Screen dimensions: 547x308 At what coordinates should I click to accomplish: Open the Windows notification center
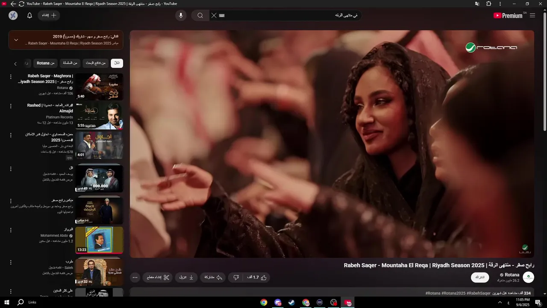538,302
